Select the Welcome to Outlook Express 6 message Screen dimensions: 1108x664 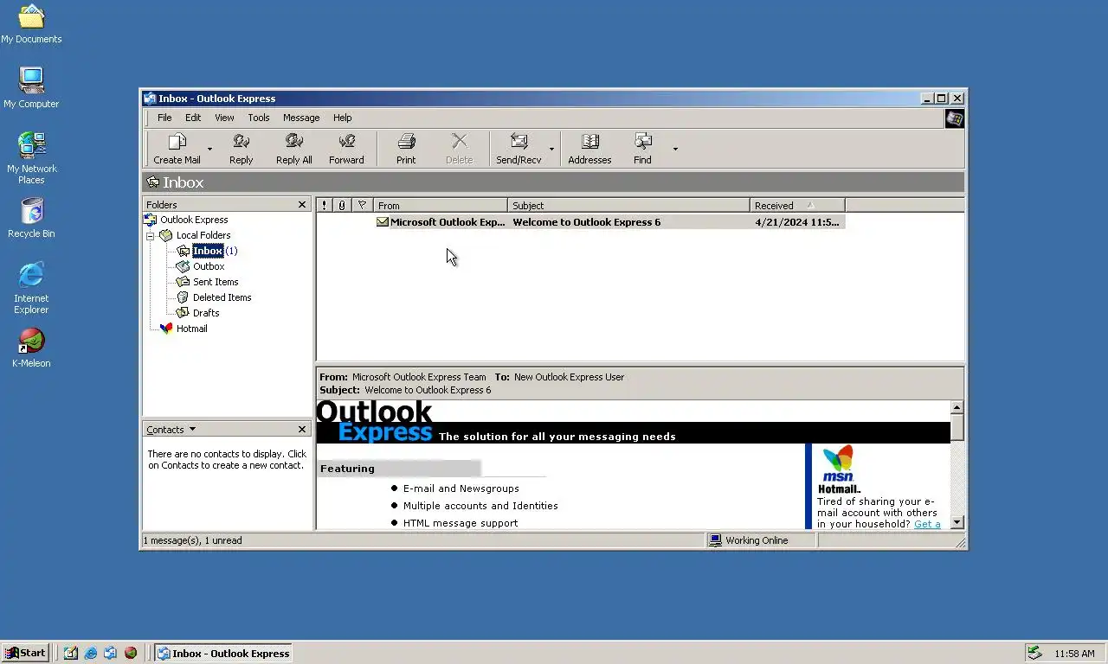tap(581, 222)
